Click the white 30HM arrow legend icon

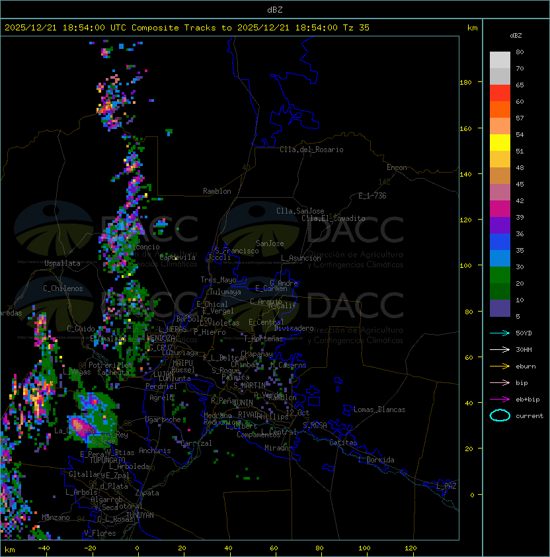pos(500,349)
